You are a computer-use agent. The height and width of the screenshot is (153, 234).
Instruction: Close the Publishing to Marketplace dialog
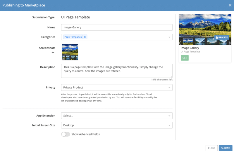pos(230,5)
